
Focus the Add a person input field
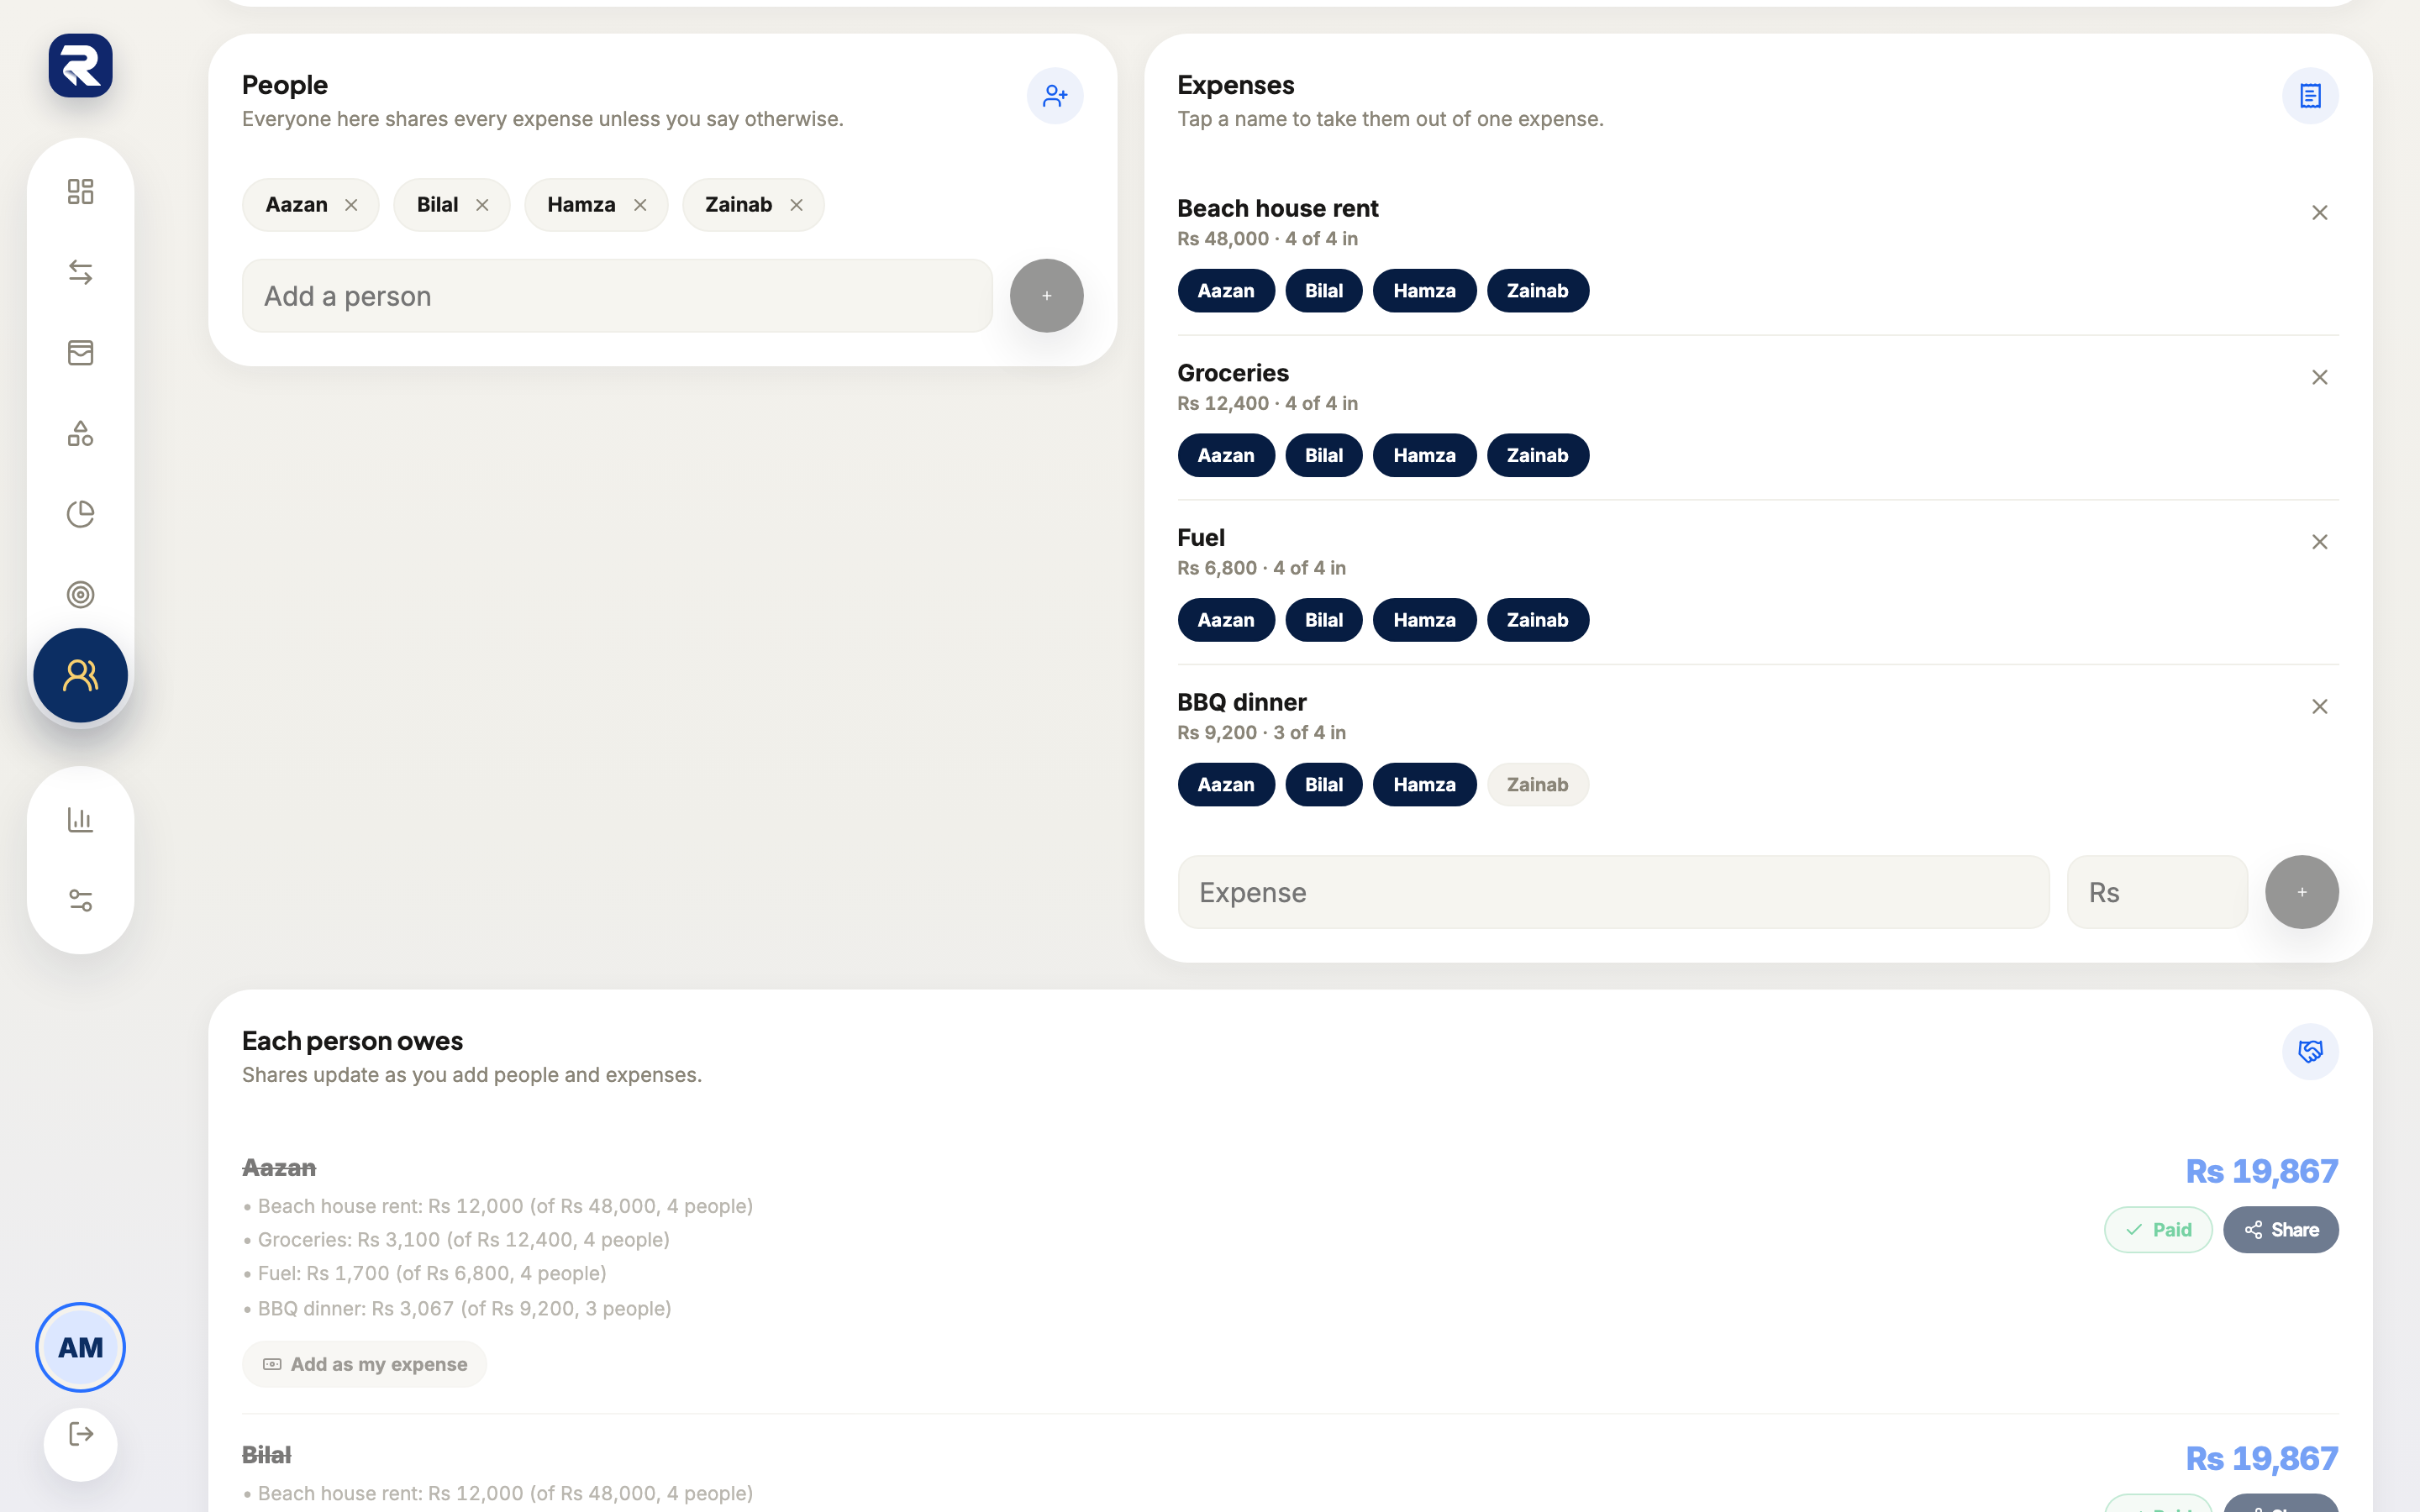pos(617,296)
